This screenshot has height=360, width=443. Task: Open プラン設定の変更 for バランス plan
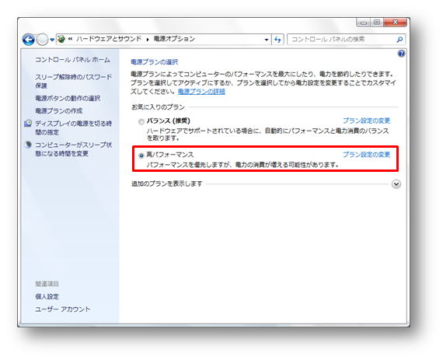[x=366, y=121]
